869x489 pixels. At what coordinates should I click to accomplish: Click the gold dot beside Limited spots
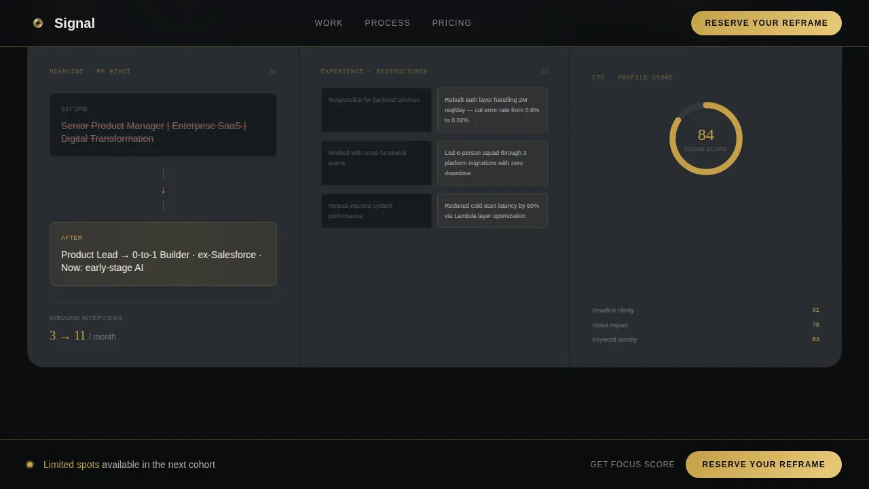pyautogui.click(x=30, y=465)
